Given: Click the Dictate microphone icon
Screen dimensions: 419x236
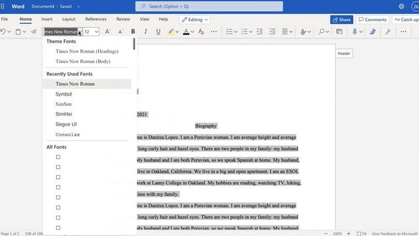Looking at the screenshot, I should pos(355,31).
